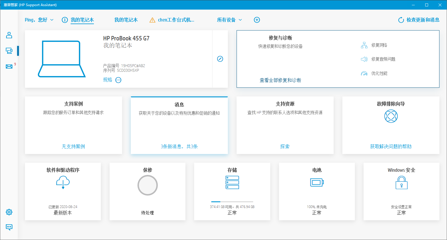Click the warning icon for chen工作台式机
The height and width of the screenshot is (240, 447).
[x=152, y=20]
